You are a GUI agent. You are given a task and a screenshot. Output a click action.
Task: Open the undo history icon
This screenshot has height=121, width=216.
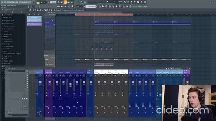coord(125,2)
